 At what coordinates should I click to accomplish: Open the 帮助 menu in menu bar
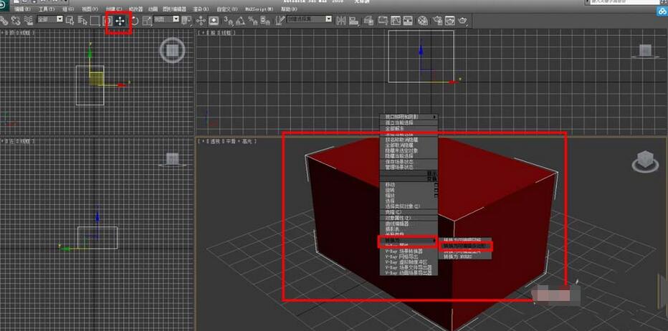click(288, 9)
